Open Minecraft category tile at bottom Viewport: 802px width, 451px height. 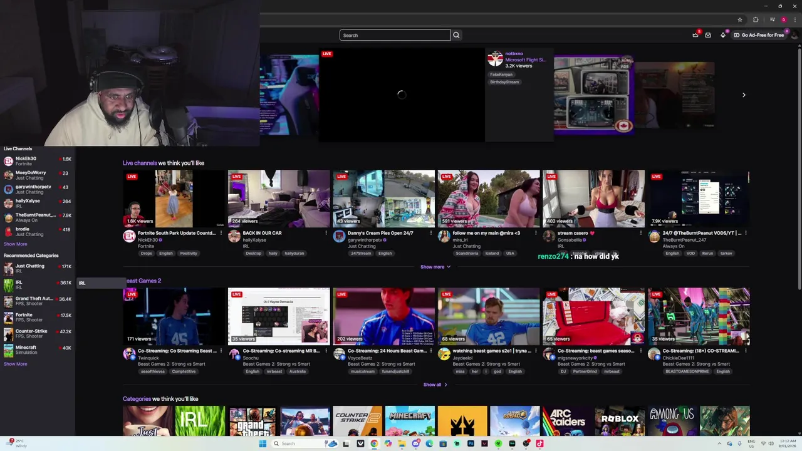[x=410, y=421]
